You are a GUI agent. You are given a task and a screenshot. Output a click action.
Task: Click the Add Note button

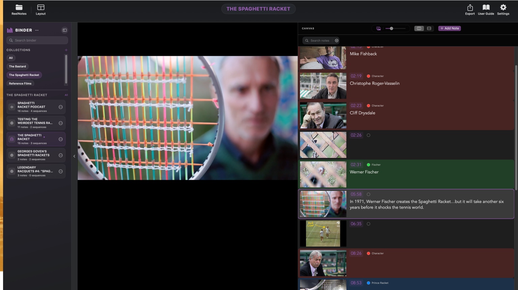pyautogui.click(x=450, y=28)
